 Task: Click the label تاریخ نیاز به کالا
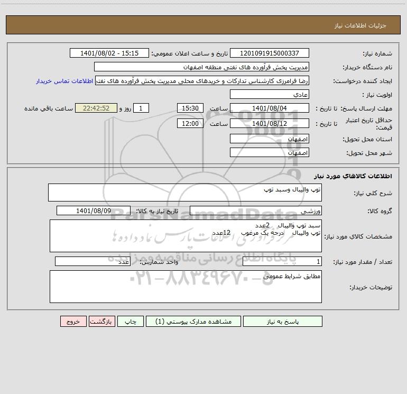[x=157, y=211]
